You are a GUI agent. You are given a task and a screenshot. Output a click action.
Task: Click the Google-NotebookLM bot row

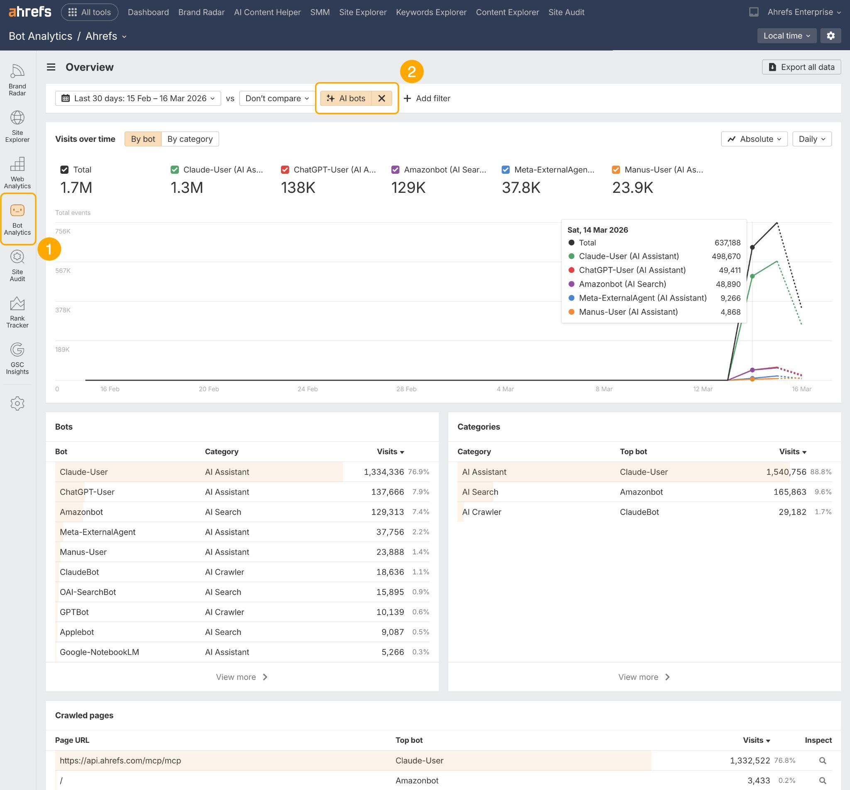click(242, 652)
